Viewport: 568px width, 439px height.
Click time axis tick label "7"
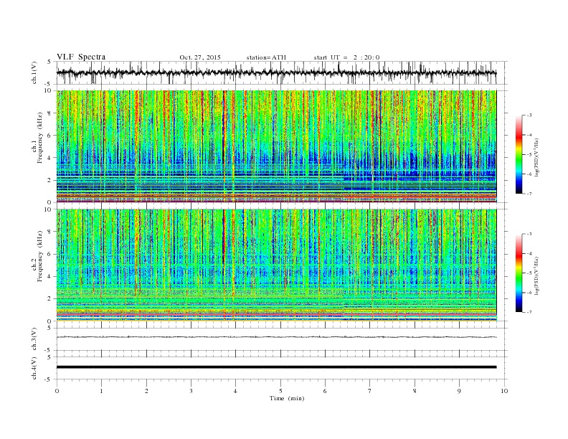[x=370, y=391]
